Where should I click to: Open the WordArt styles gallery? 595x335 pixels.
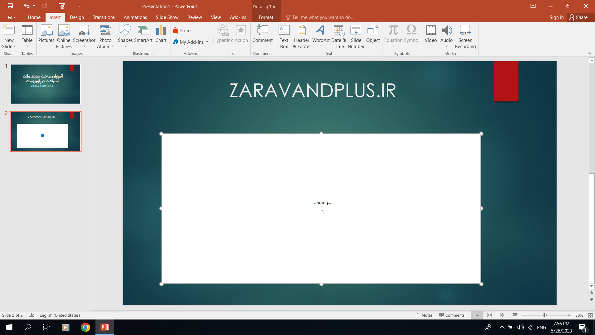(321, 37)
